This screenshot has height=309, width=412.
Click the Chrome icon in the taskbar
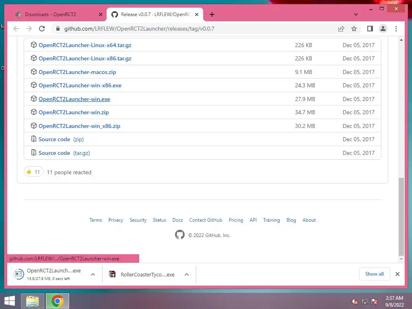pyautogui.click(x=57, y=301)
